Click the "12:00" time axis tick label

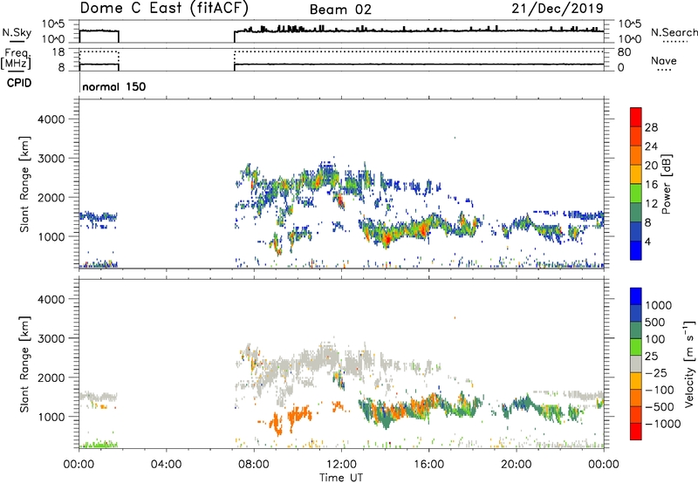pos(341,465)
